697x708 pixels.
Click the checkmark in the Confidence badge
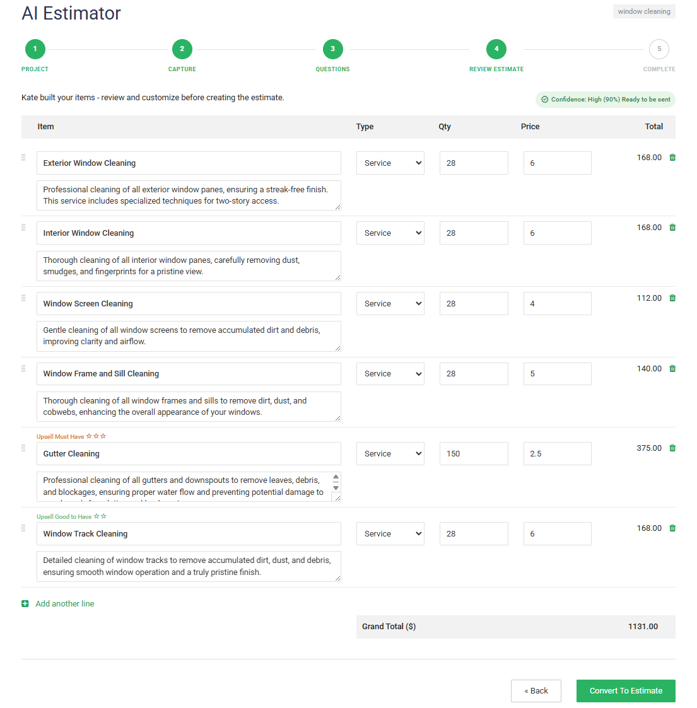click(x=544, y=99)
